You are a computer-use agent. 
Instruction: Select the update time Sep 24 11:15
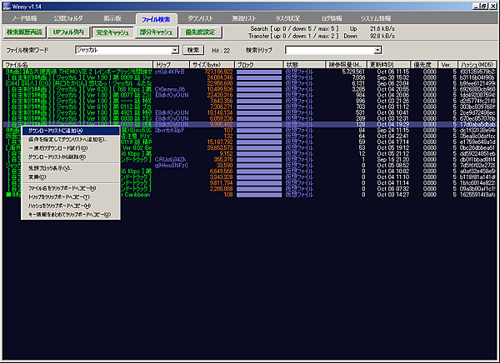[392, 131]
